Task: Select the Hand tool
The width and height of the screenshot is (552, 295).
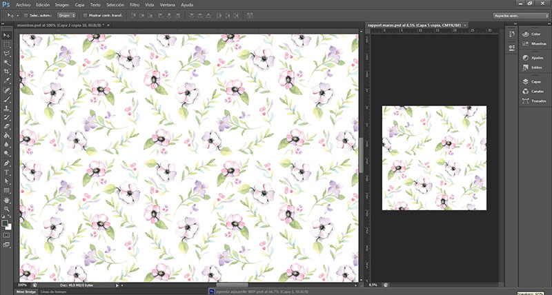Action: coord(6,201)
